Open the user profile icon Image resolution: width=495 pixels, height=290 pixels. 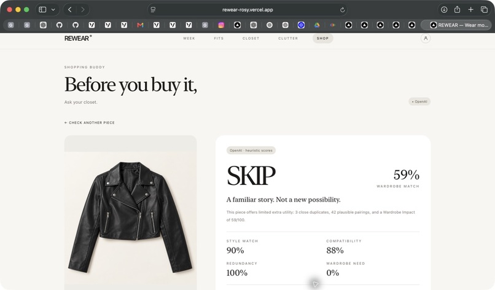pos(425,38)
